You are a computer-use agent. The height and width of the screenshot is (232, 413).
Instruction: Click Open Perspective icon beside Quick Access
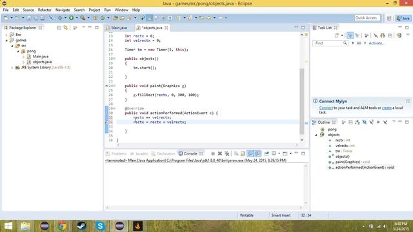(389, 18)
